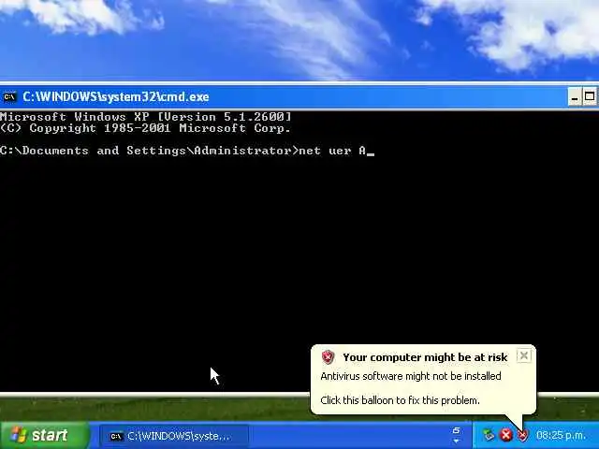Click the red shield icon in balloon

point(329,357)
